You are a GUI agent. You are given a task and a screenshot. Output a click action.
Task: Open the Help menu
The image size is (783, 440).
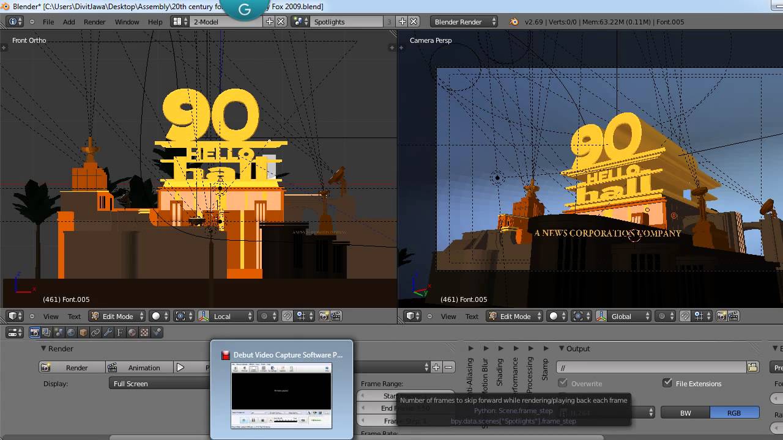tap(155, 21)
